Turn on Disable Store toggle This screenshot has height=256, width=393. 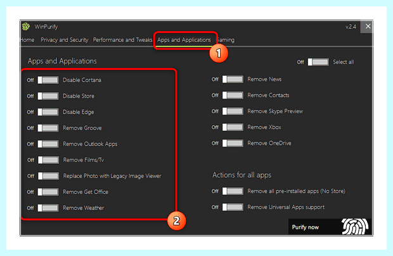[x=48, y=96]
